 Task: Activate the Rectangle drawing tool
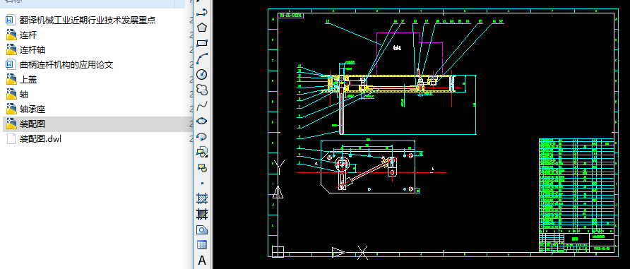coord(202,43)
